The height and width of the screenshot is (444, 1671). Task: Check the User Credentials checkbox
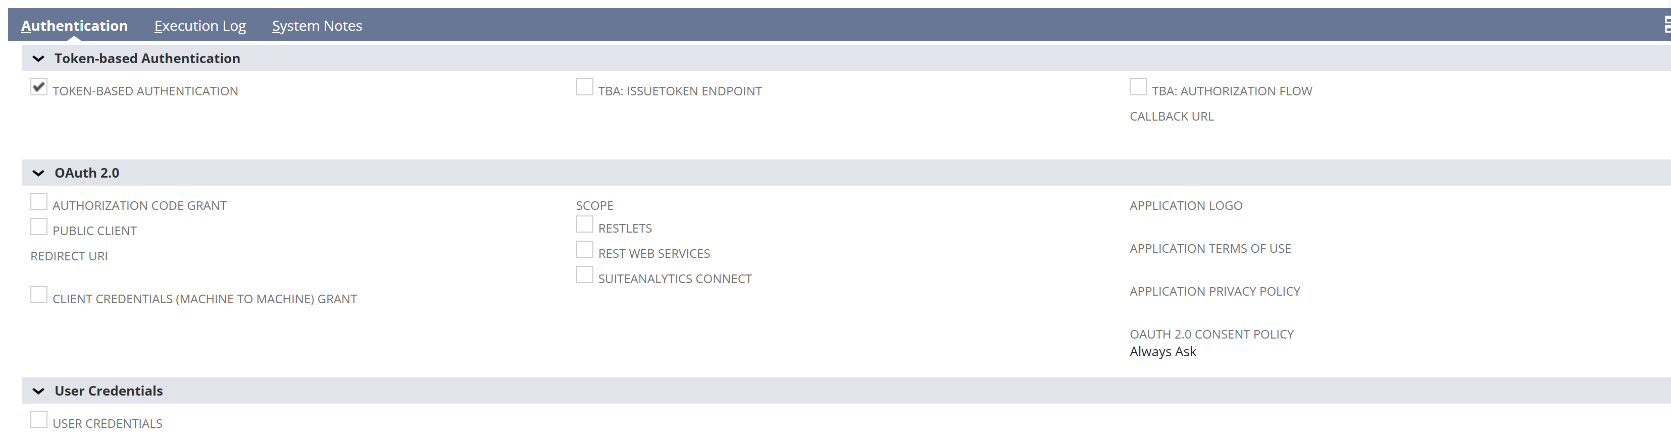pos(39,419)
